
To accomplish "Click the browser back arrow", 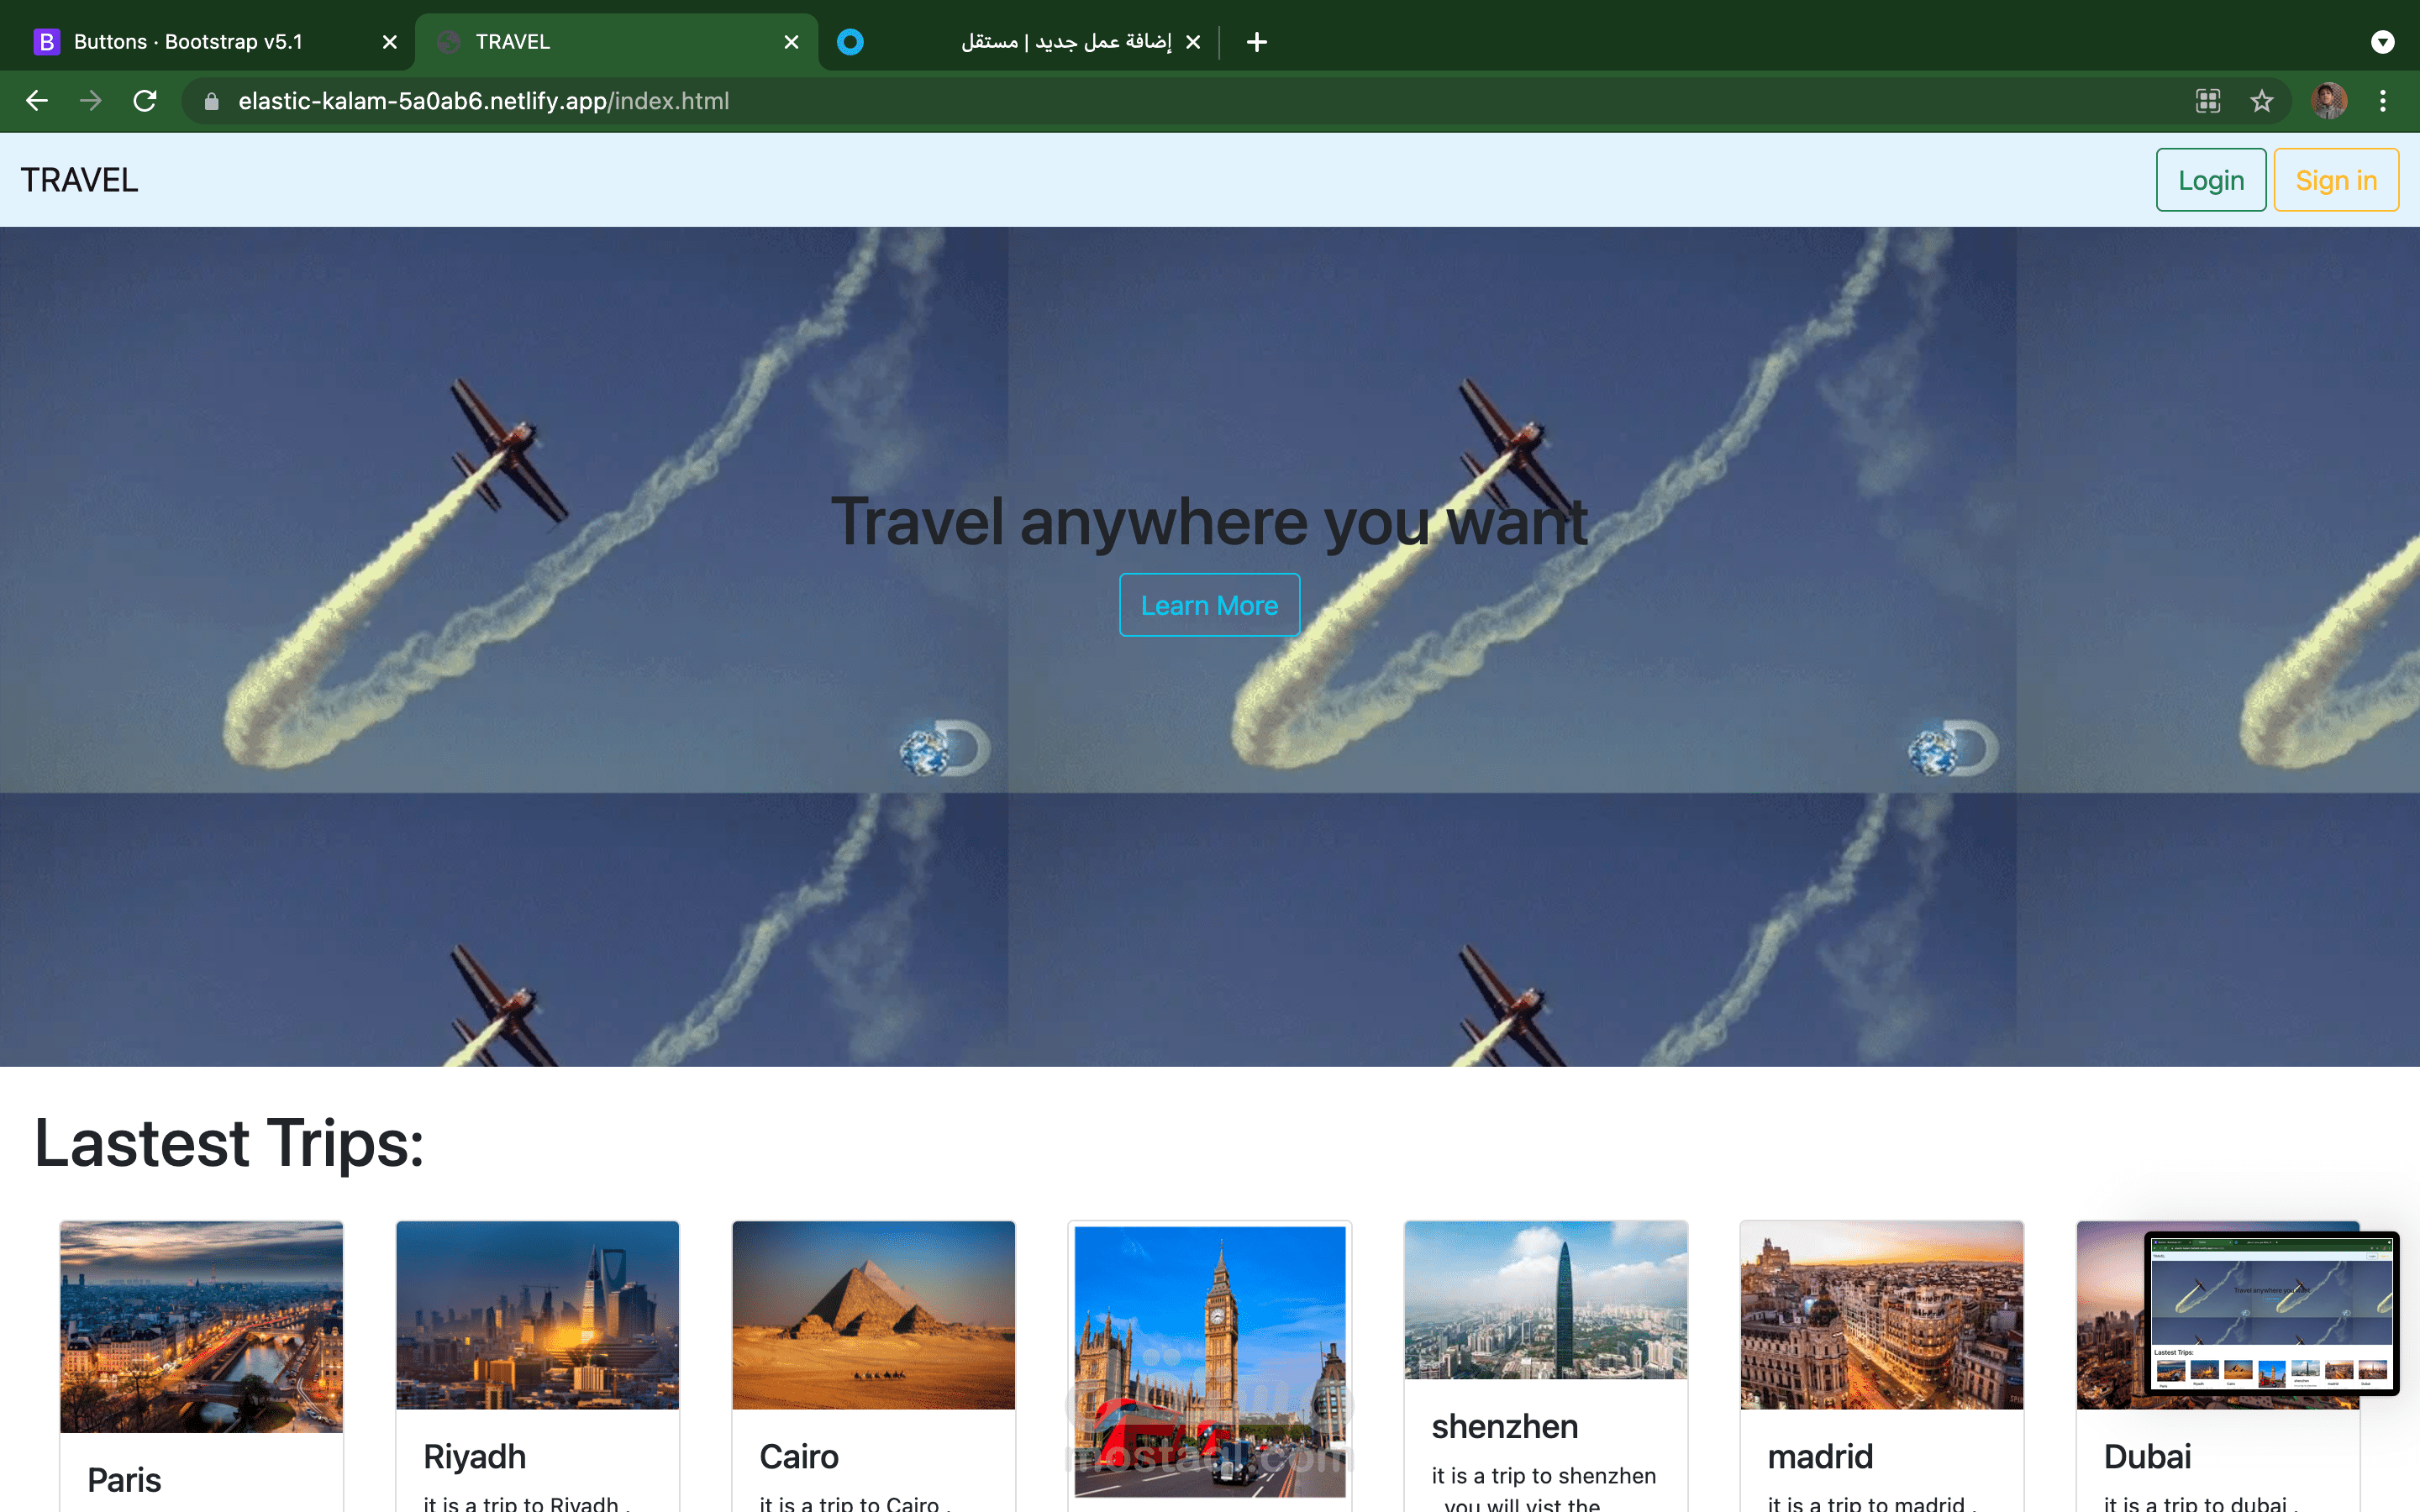I will [x=37, y=101].
